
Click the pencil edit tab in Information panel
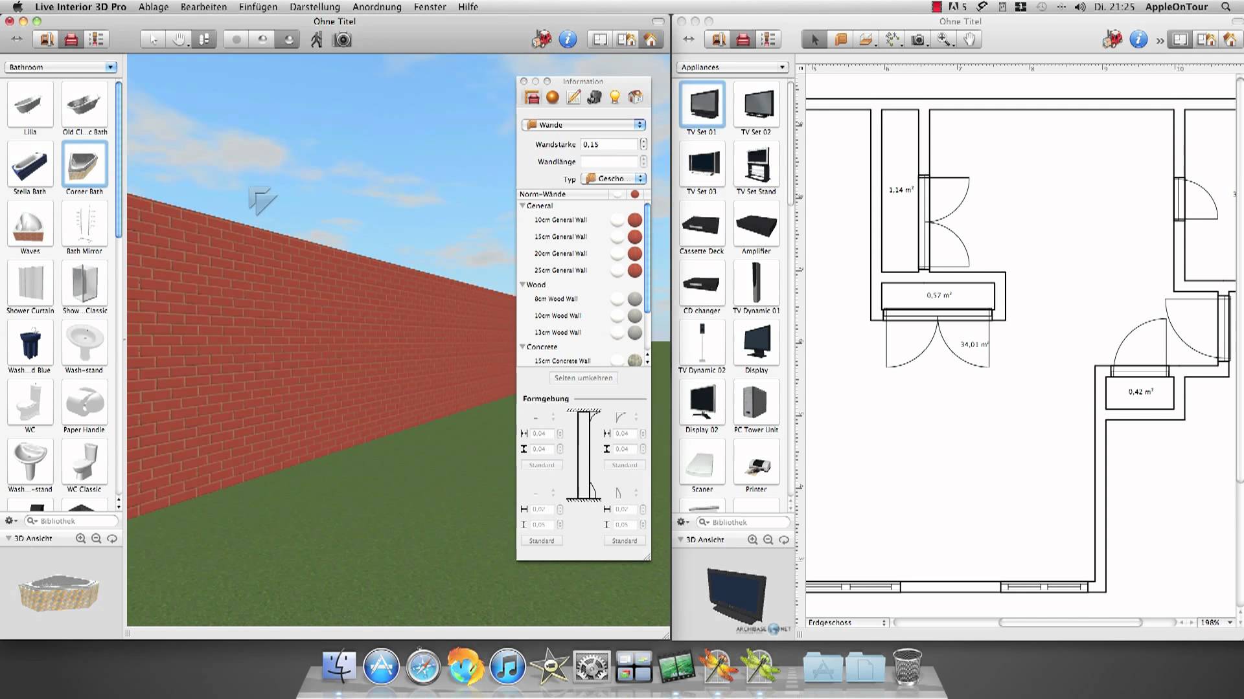click(x=573, y=97)
